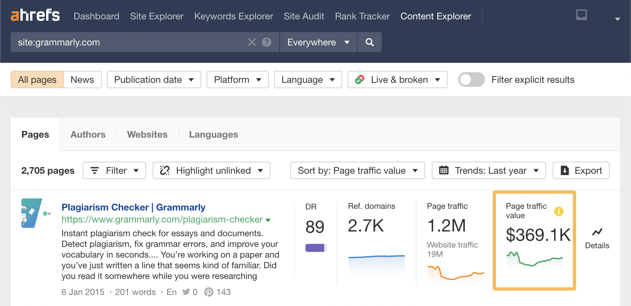Image resolution: width=631 pixels, height=306 pixels.
Task: Open Site Explorer from the navigation bar
Action: click(156, 16)
